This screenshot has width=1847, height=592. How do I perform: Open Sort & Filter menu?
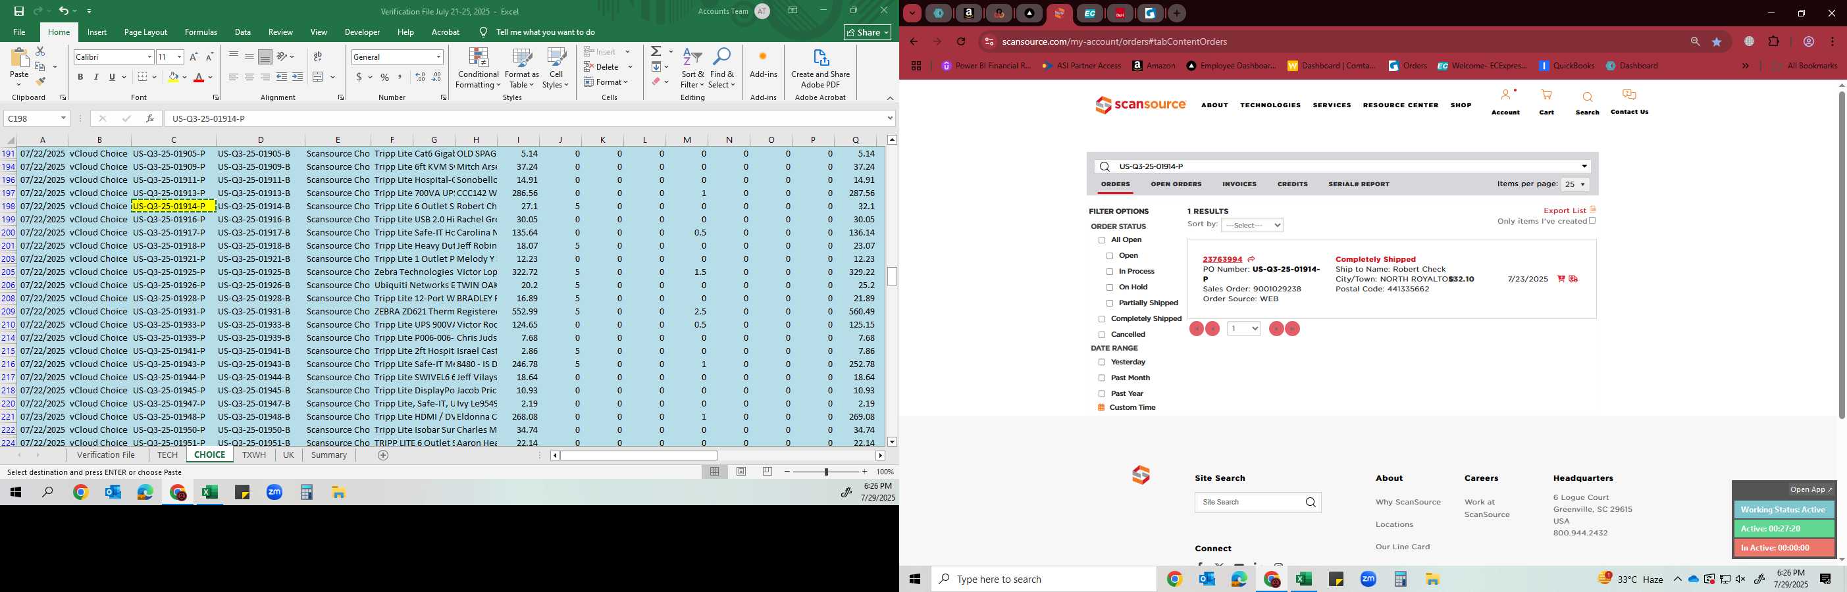pos(692,69)
